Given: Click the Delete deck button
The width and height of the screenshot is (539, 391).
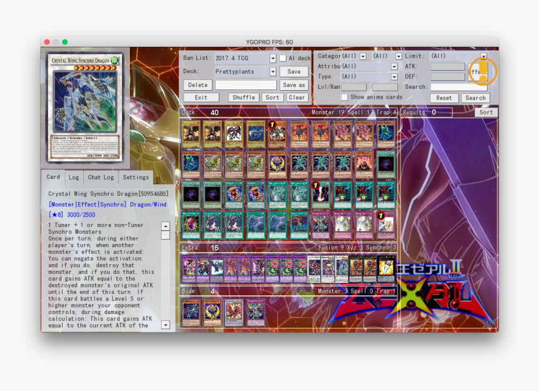Looking at the screenshot, I should [x=197, y=84].
